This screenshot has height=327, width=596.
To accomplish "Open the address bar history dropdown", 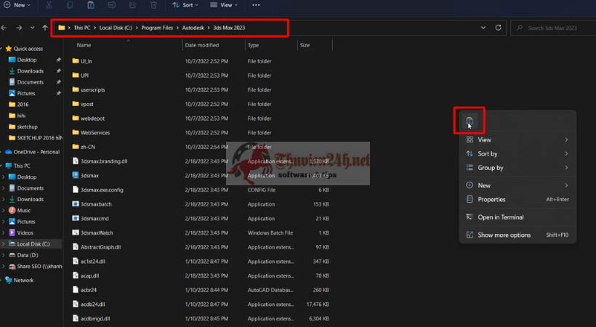I will click(483, 28).
